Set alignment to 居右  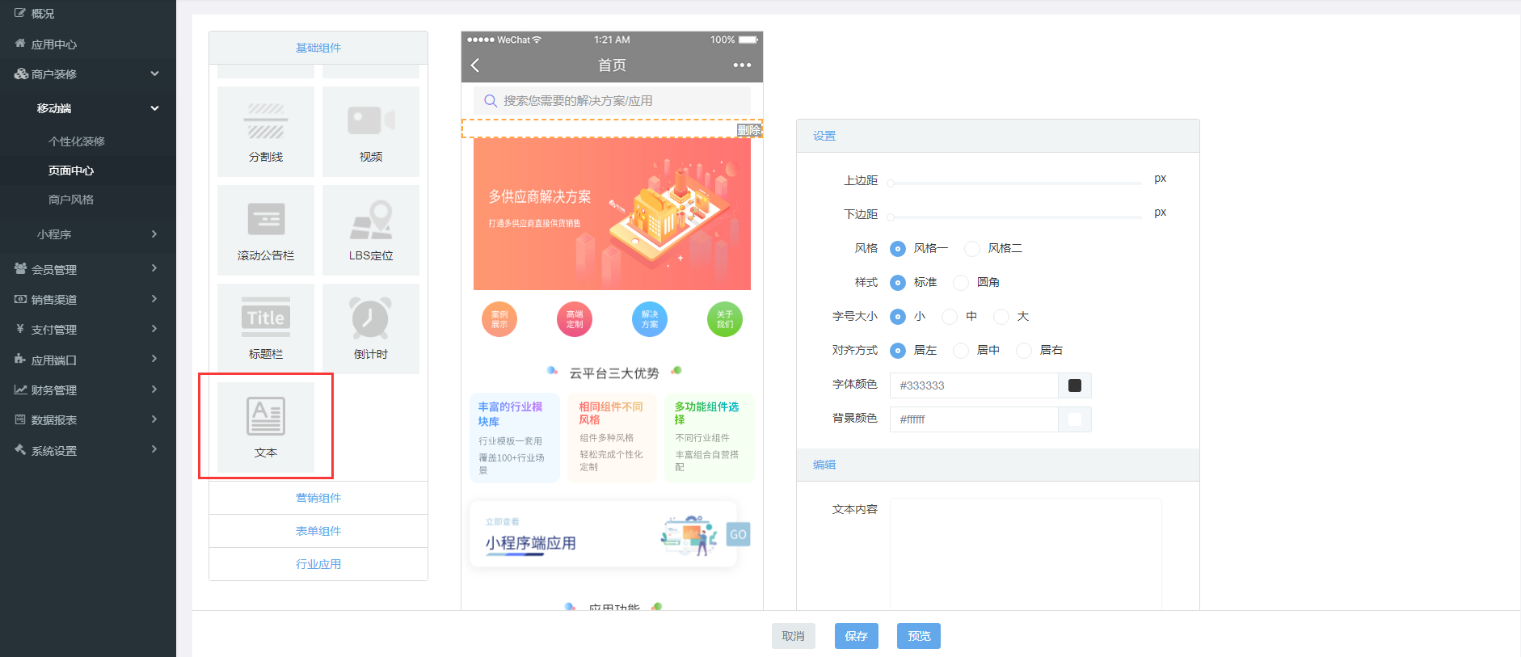click(1024, 351)
